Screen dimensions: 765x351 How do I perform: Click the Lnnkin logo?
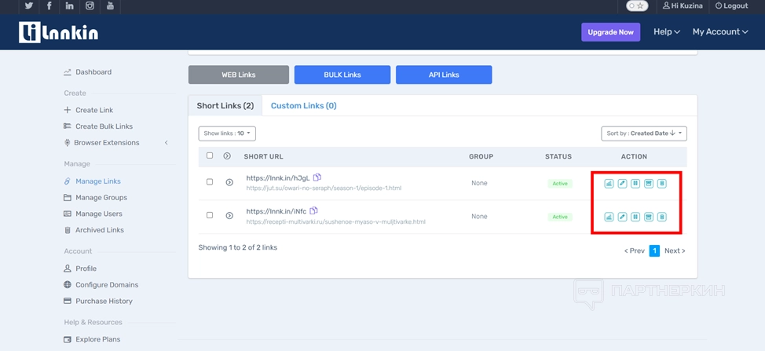click(59, 32)
